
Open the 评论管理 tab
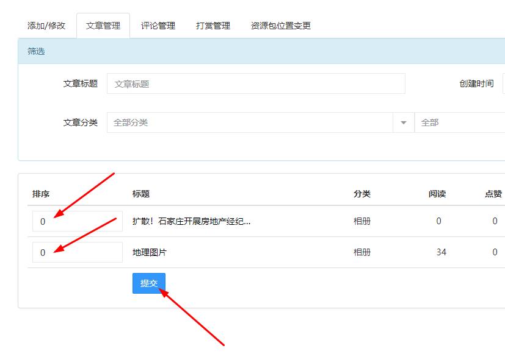click(158, 26)
